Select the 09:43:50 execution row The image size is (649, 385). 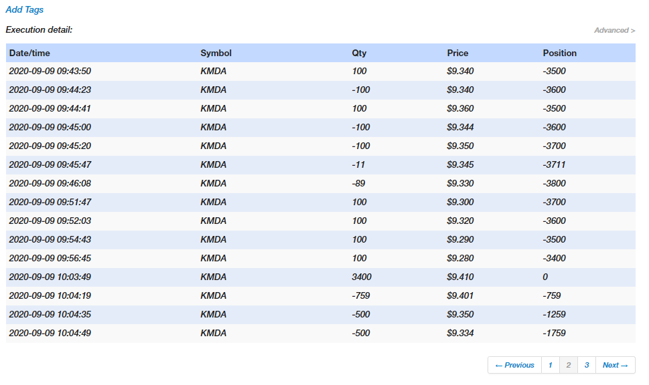point(50,72)
